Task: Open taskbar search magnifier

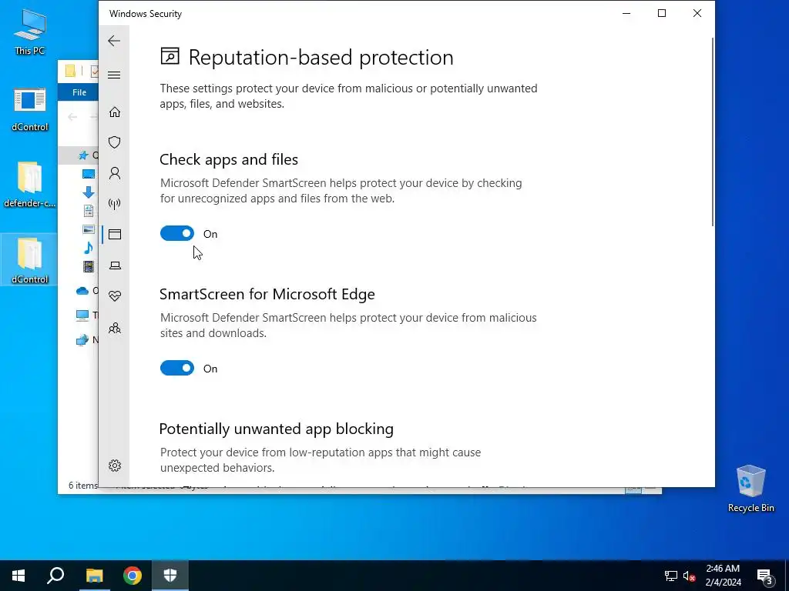Action: [x=55, y=576]
